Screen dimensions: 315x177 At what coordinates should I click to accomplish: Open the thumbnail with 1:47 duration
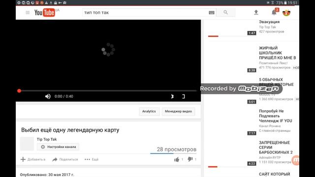232,27
